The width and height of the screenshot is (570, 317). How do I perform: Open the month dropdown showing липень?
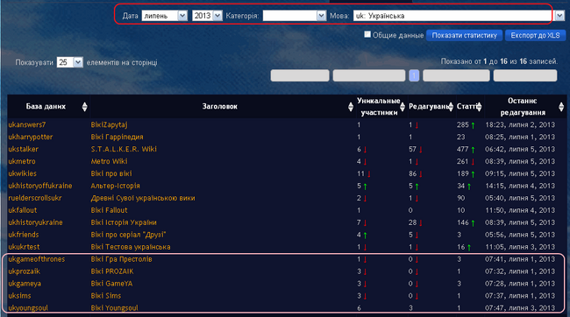pyautogui.click(x=164, y=16)
